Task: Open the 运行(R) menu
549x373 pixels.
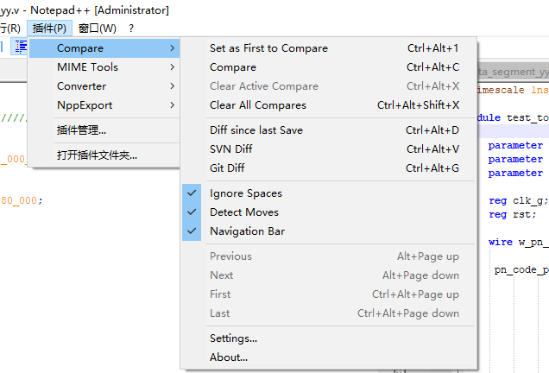Action: [9, 28]
